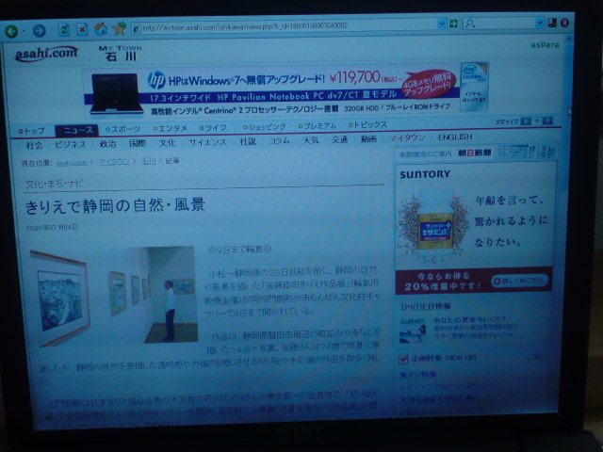Click the article headline きりえで静岡の自然・風景
603x452 pixels.
115,206
